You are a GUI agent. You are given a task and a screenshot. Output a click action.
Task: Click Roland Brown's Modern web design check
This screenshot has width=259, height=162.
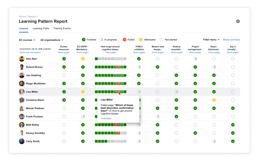[x=158, y=67]
